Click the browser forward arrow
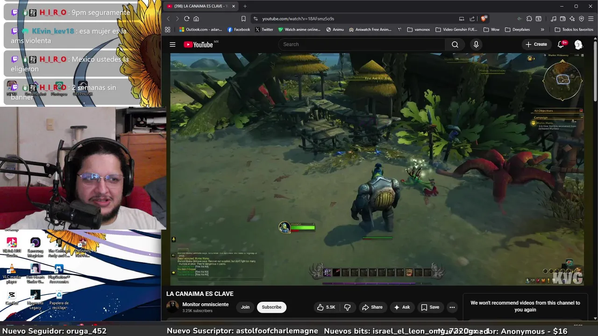The image size is (598, 336). (x=177, y=19)
